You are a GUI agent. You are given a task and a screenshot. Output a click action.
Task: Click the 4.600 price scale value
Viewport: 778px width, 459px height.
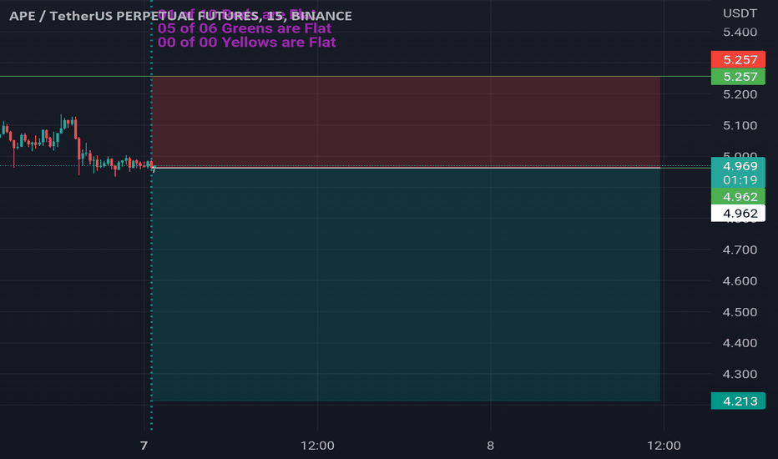click(740, 281)
